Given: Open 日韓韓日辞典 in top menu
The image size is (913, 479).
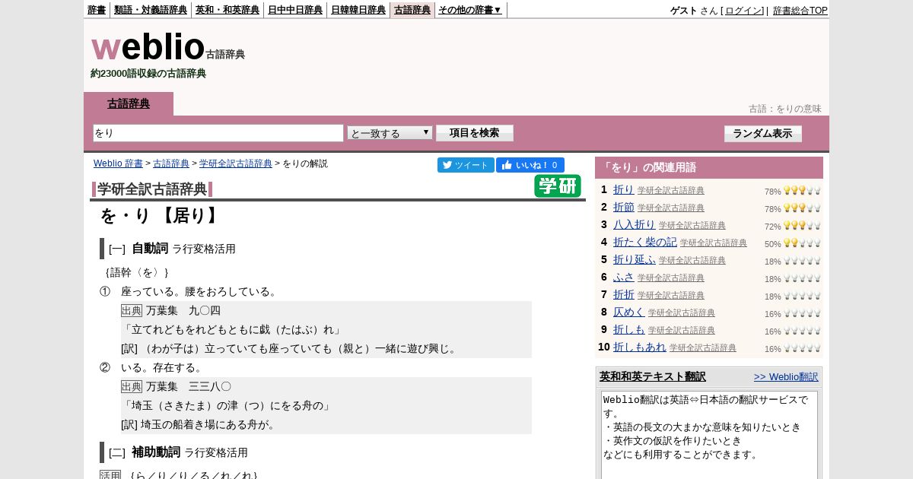Looking at the screenshot, I should 358,10.
